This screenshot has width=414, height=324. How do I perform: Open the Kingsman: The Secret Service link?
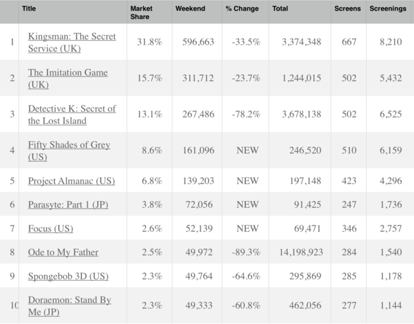(x=72, y=36)
